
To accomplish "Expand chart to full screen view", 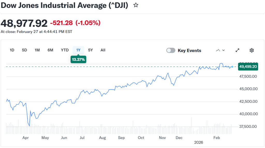I will coord(237,50).
